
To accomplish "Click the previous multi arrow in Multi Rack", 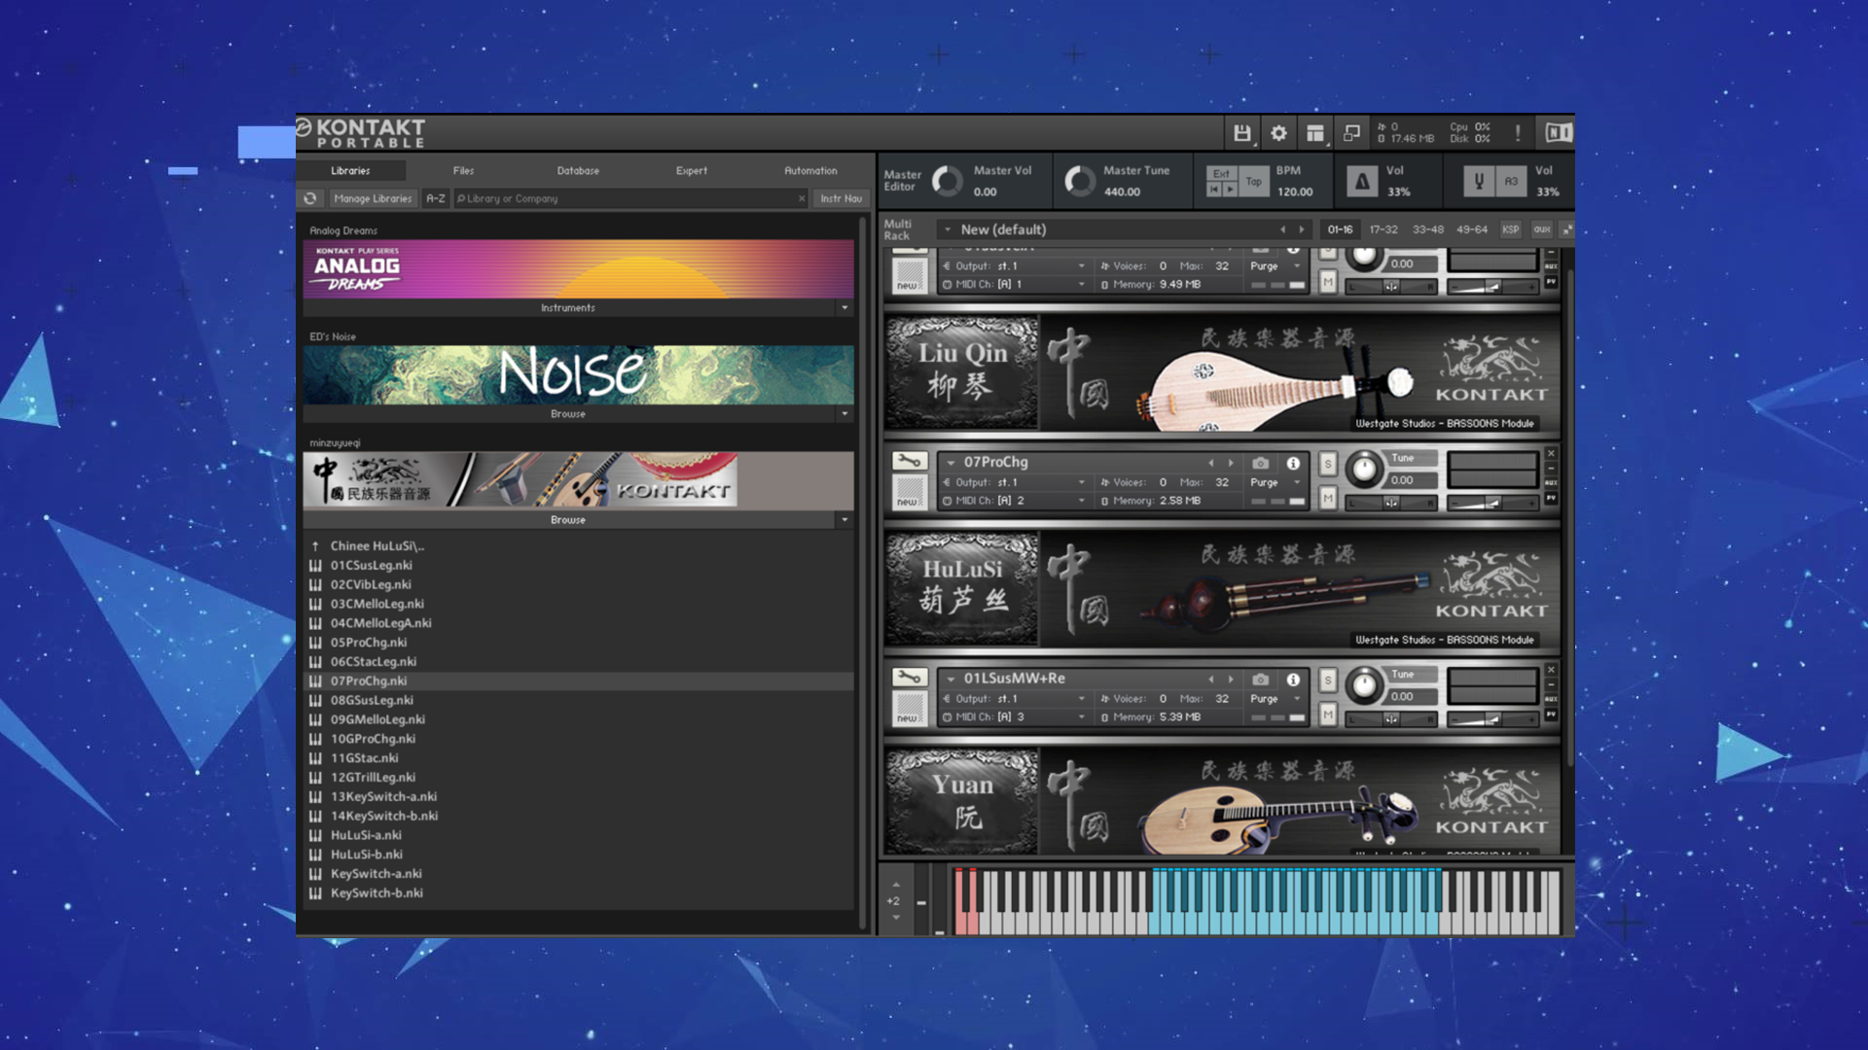I will coord(1283,229).
